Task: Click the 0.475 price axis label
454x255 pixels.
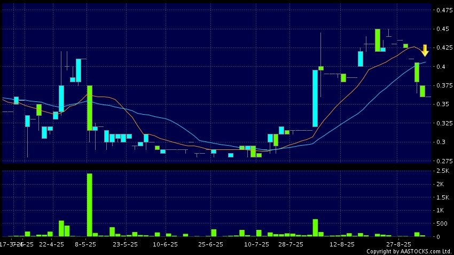Action: (x=445, y=10)
